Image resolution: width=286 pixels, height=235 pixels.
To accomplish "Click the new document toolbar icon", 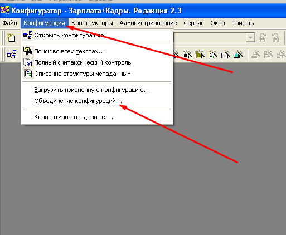I will point(11,38).
